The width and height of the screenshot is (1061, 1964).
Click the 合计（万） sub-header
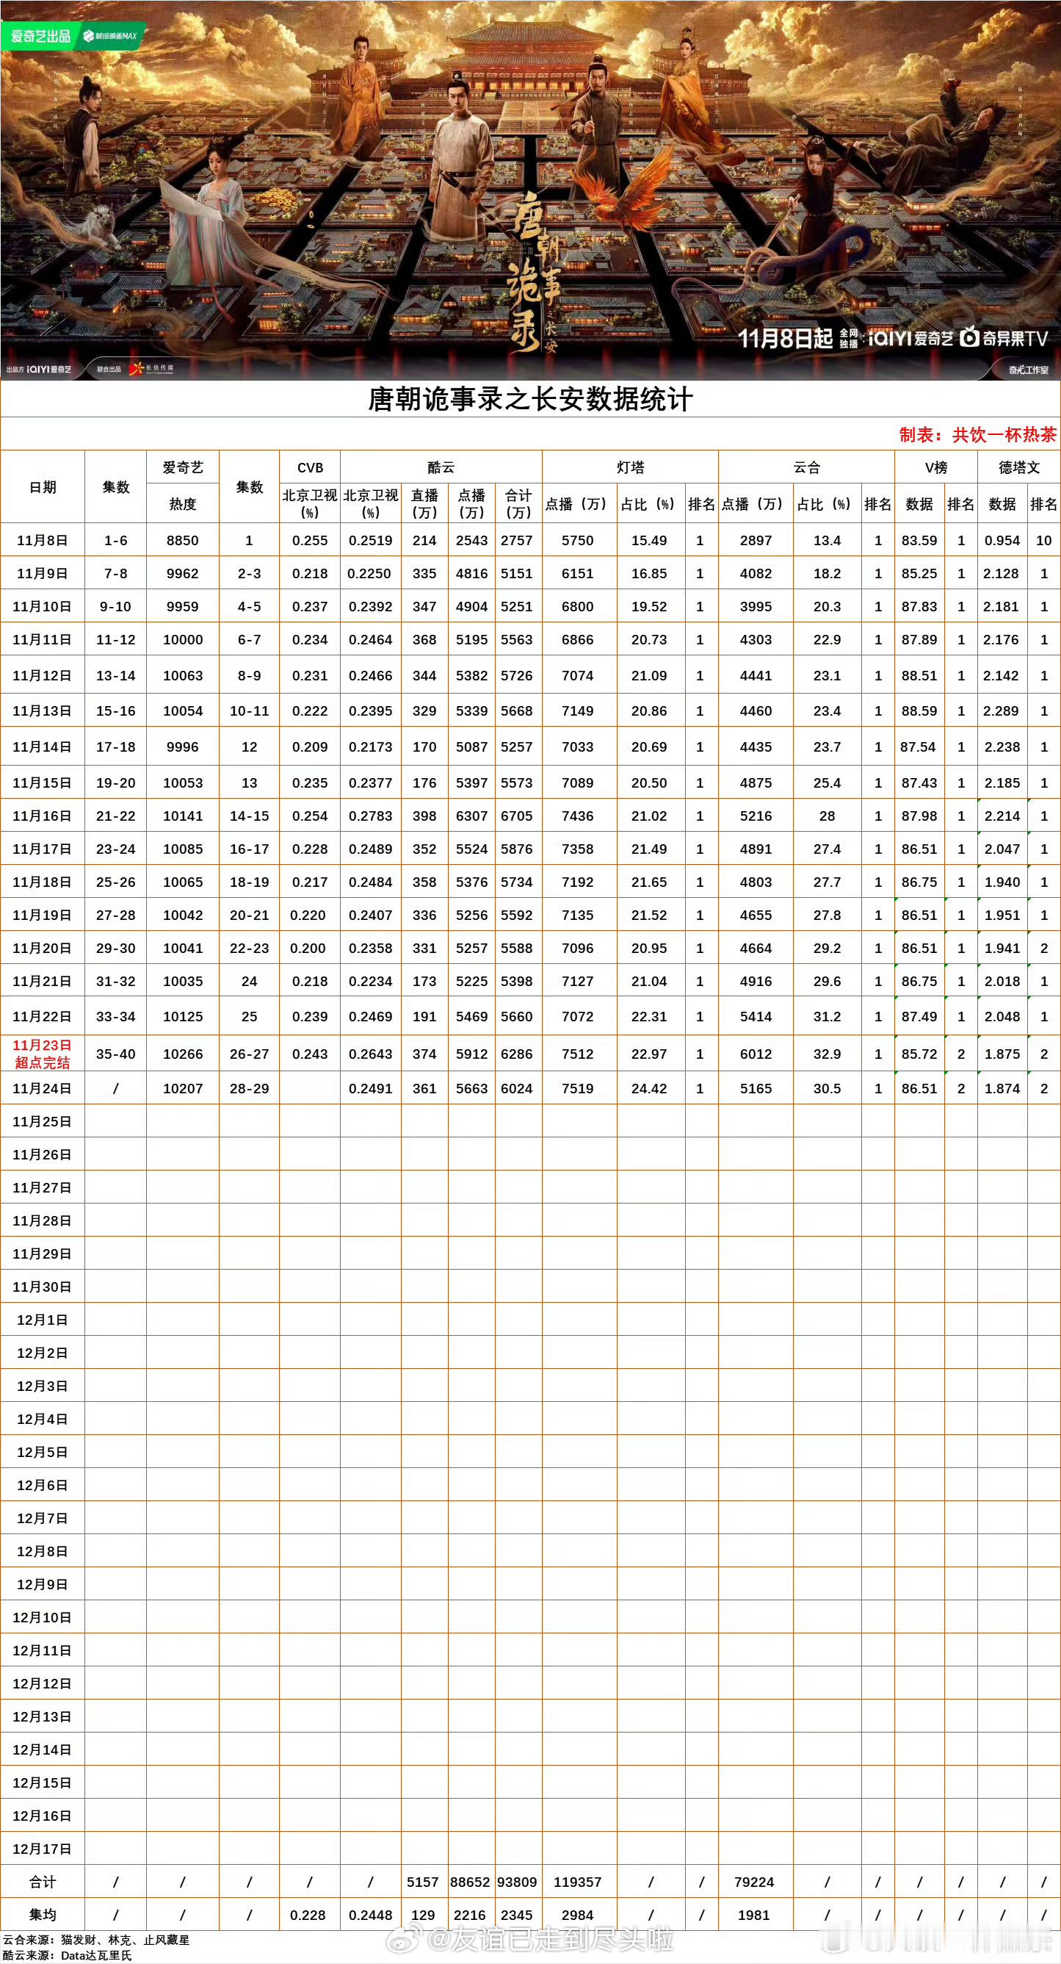pos(518,503)
